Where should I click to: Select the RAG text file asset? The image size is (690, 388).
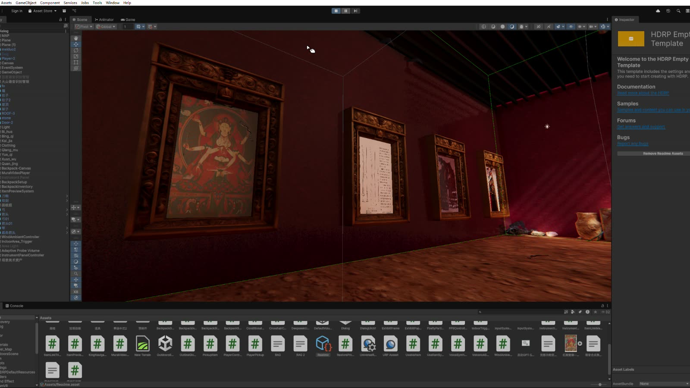coord(278,346)
